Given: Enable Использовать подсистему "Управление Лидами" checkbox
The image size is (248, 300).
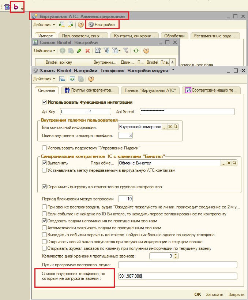Looking at the screenshot, I should [x=44, y=148].
